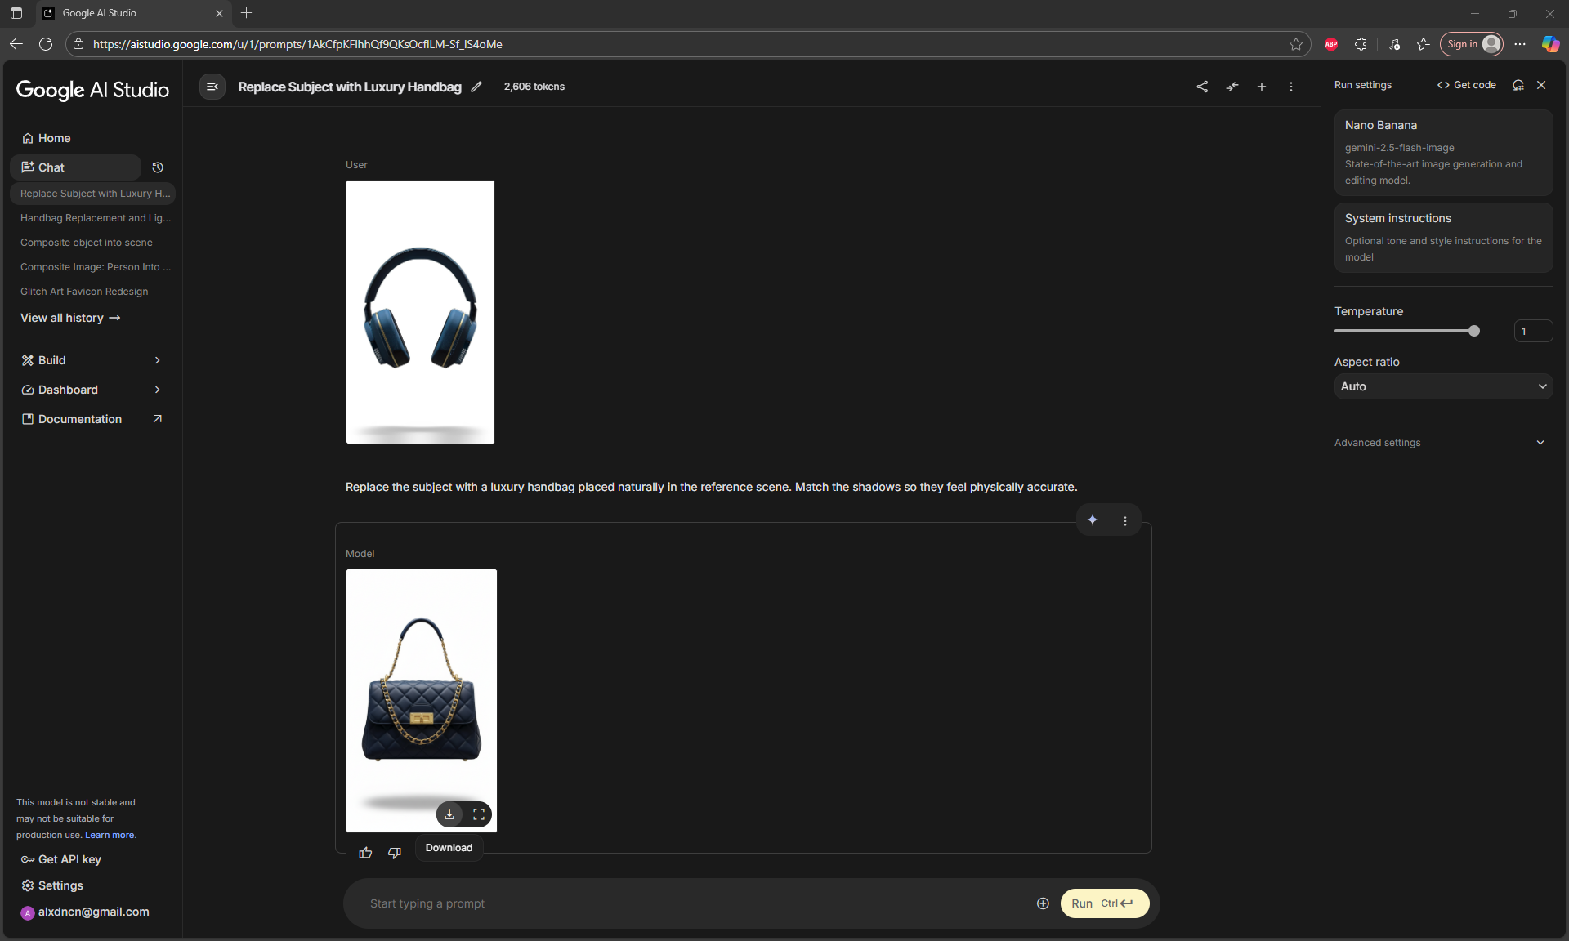Open chat history clock icon
Screen dimensions: 1569x941
(158, 167)
